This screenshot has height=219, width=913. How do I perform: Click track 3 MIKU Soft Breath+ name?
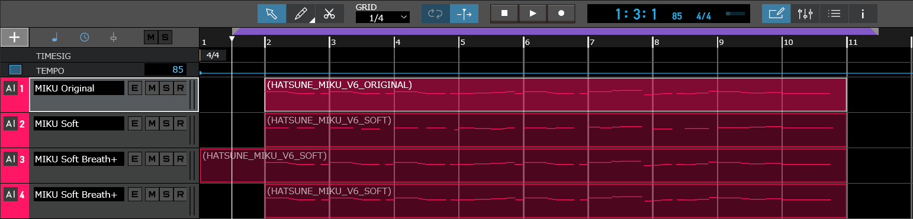click(x=79, y=159)
